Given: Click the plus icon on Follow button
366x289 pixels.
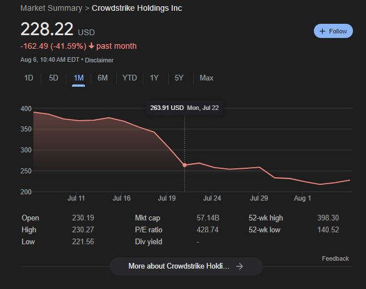Looking at the screenshot, I should pos(322,31).
